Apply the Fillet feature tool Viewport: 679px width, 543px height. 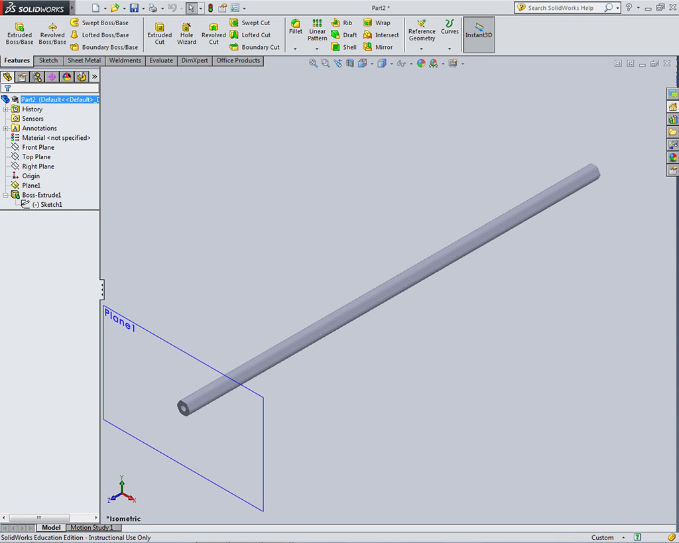click(x=296, y=27)
